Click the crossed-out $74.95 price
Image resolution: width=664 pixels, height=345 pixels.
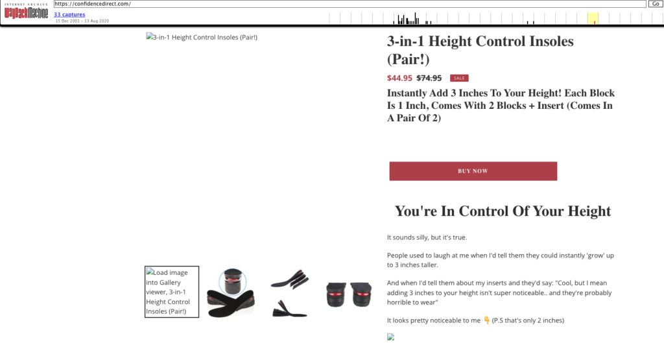pos(429,78)
